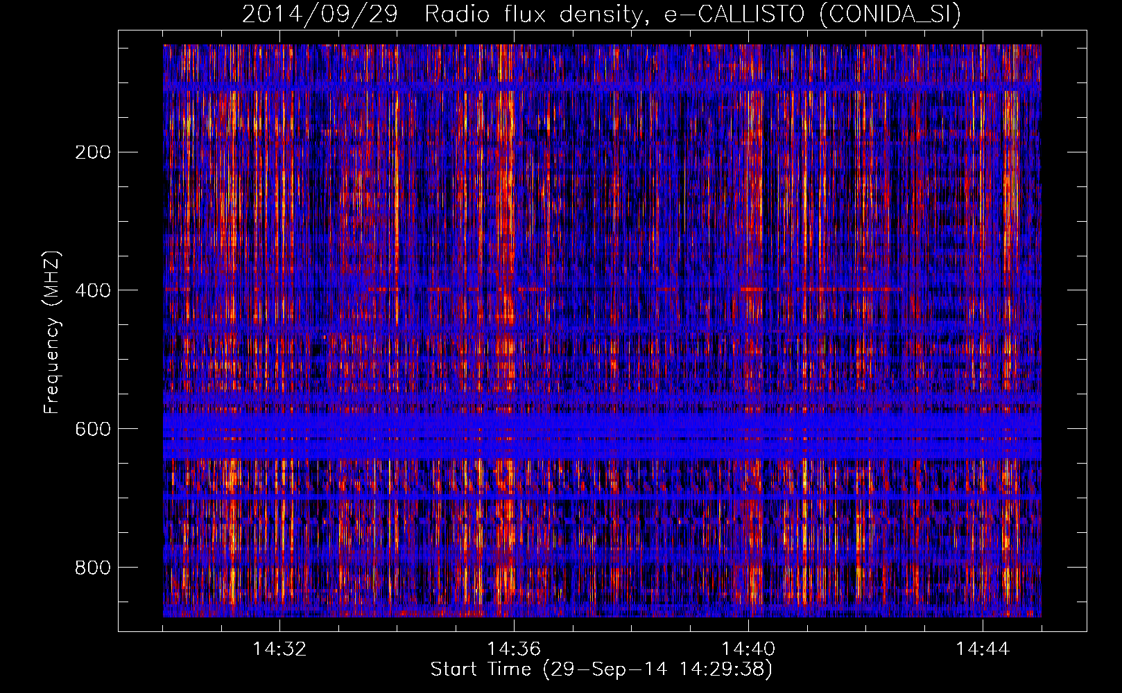Viewport: 1122px width, 693px height.
Task: Click the 14:40 time tick label
Action: click(x=748, y=649)
